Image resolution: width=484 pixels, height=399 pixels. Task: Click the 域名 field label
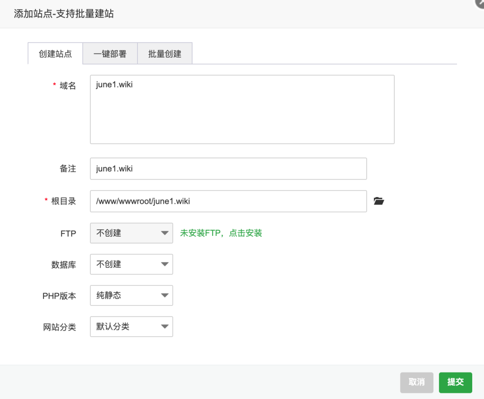click(x=68, y=86)
